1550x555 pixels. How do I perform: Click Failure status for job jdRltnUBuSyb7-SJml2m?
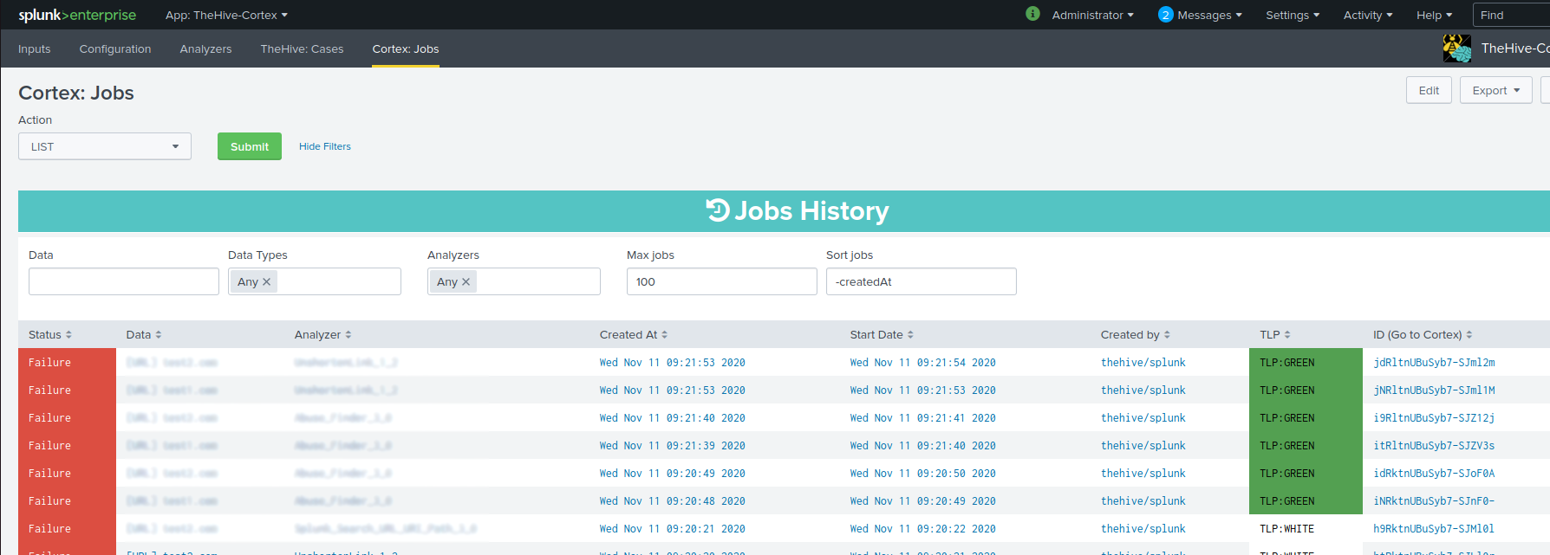pos(67,362)
